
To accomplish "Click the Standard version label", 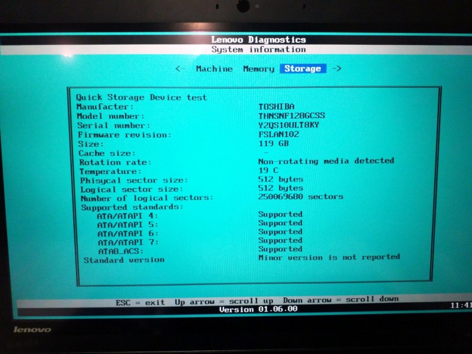I will click(124, 260).
